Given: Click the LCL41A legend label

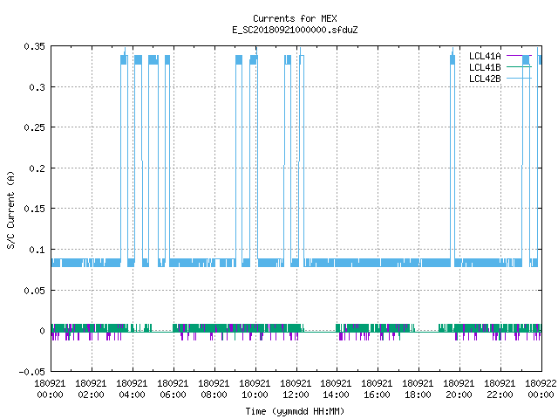Looking at the screenshot, I should coord(485,56).
